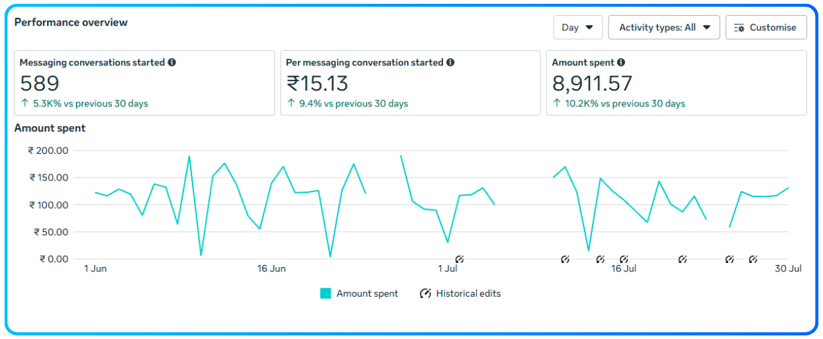Click historical edit marker above 16 Jul label

click(624, 260)
